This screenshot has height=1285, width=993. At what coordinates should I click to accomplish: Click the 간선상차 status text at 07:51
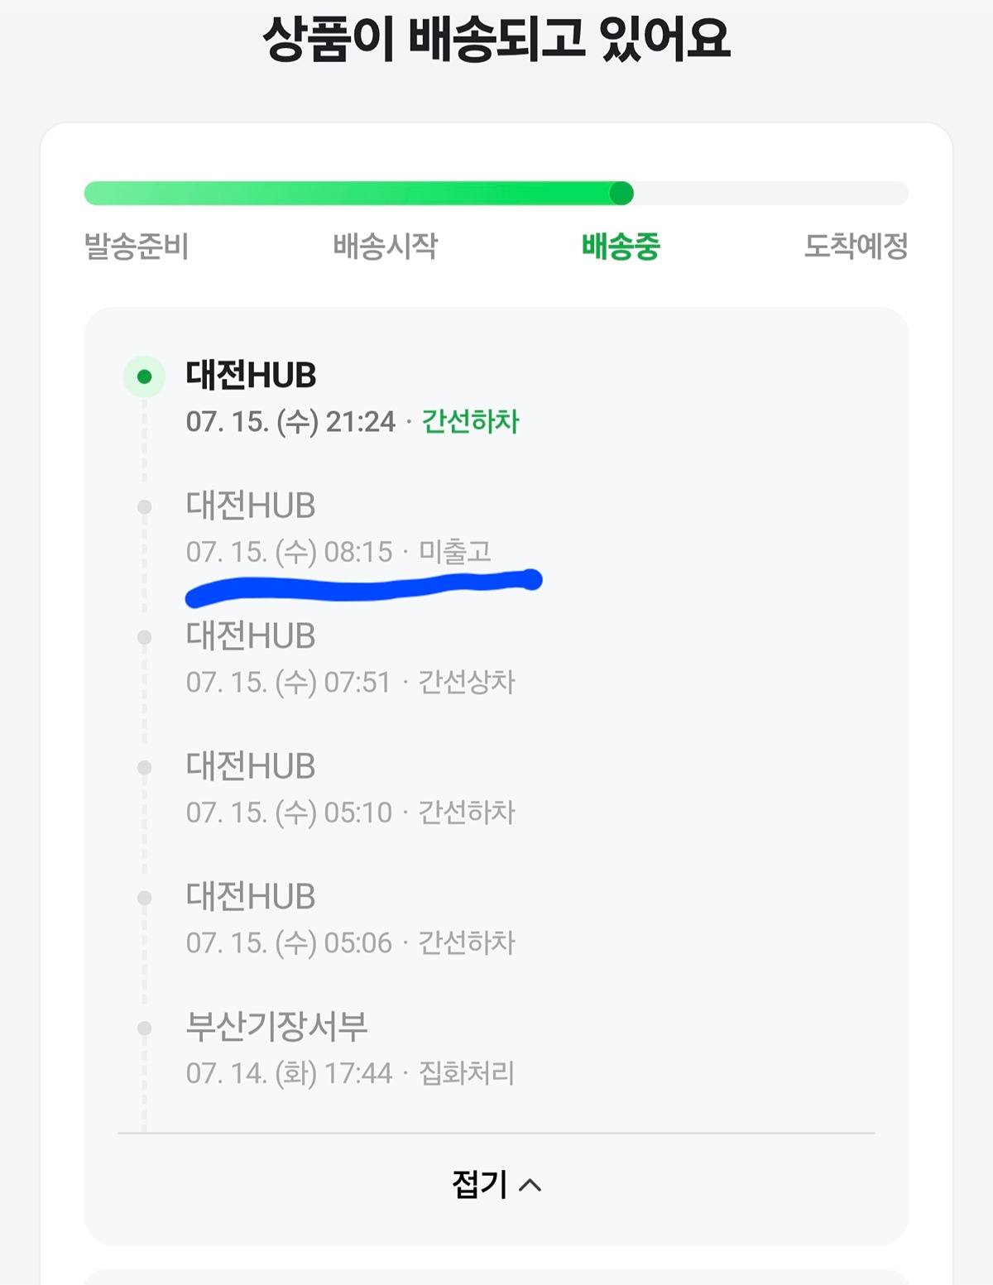[467, 683]
